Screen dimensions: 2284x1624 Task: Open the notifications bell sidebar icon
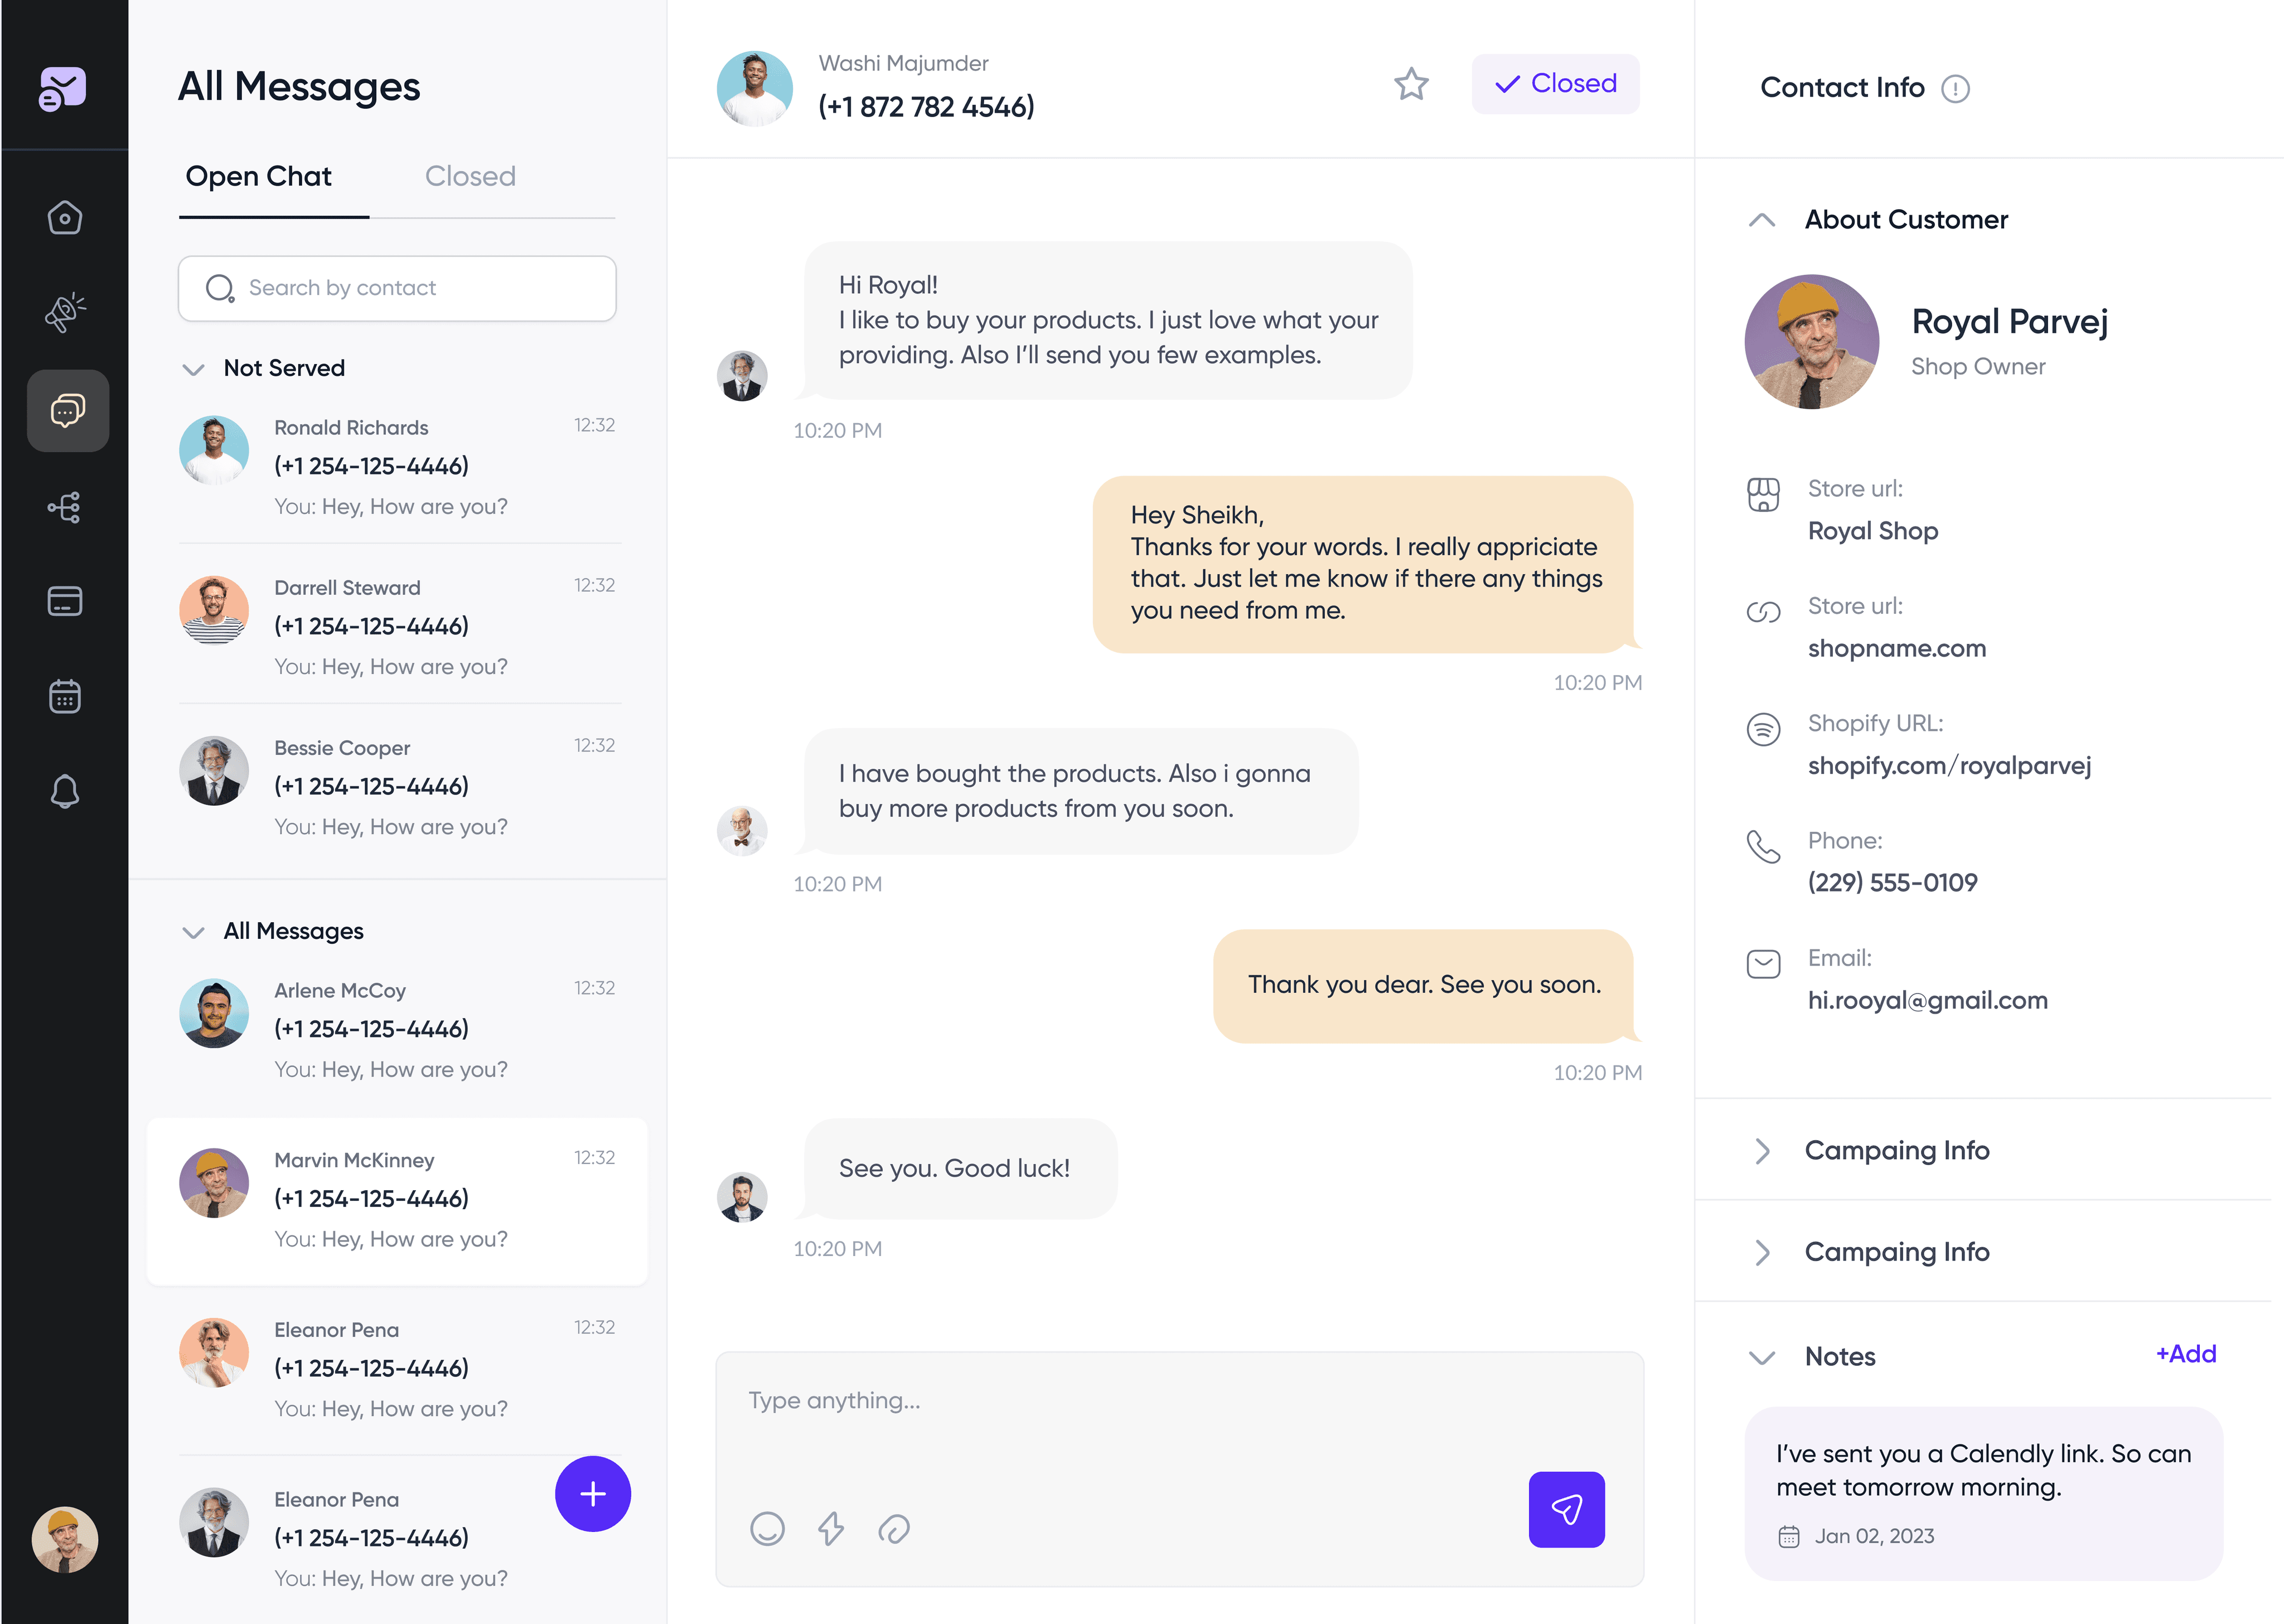[65, 791]
